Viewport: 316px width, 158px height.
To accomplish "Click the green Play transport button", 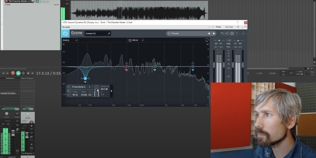I will 18,73.
